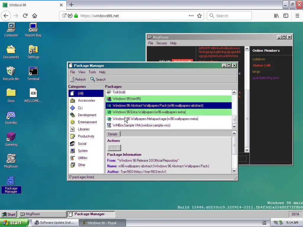Image resolution: width=303 pixels, height=227 pixels.
Task: Launch the Doordisc desktop icon
Action: (11, 117)
